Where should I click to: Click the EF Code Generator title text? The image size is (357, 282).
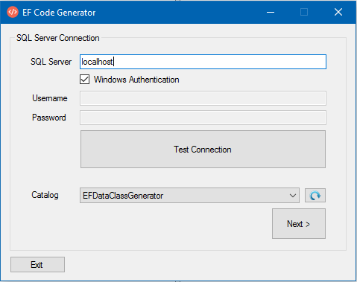59,13
